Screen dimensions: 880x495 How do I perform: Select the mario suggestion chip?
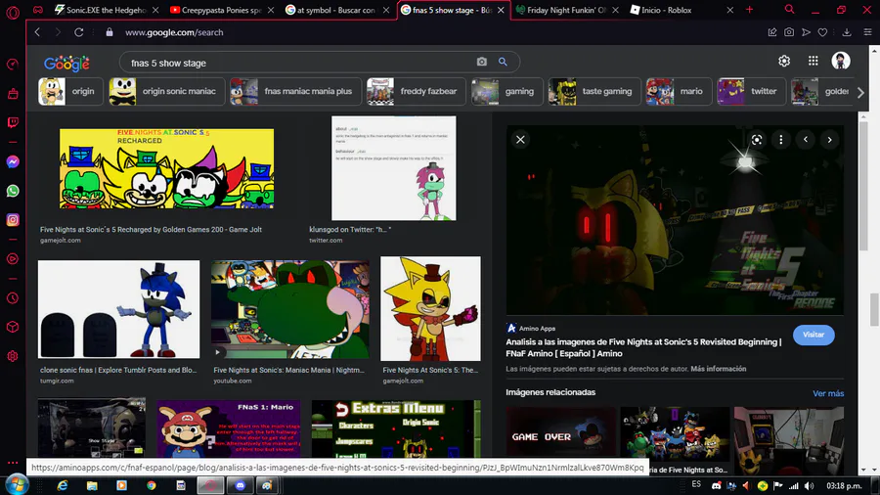(x=680, y=92)
